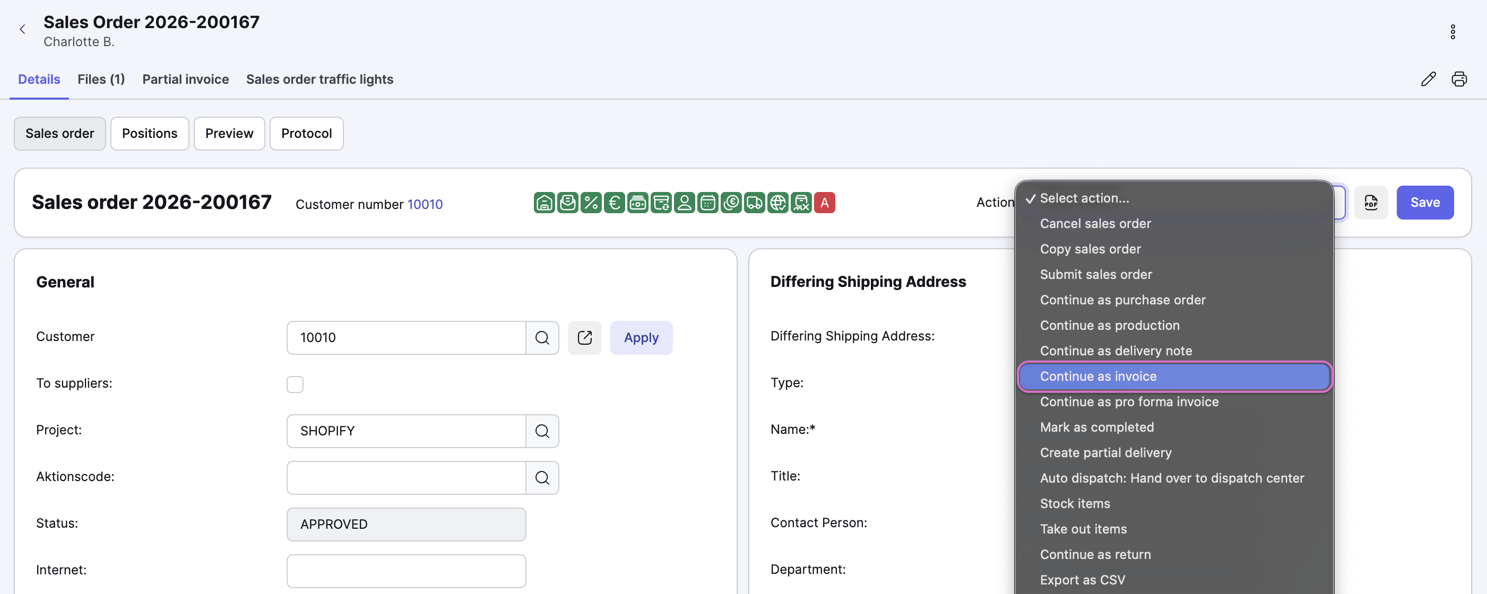1487x594 pixels.
Task: Choose Copy sales order action
Action: tap(1174, 249)
